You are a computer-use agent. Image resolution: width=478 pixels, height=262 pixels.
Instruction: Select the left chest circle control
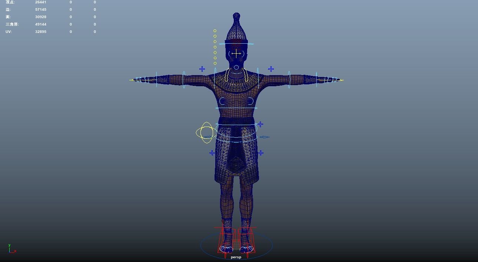(223, 101)
